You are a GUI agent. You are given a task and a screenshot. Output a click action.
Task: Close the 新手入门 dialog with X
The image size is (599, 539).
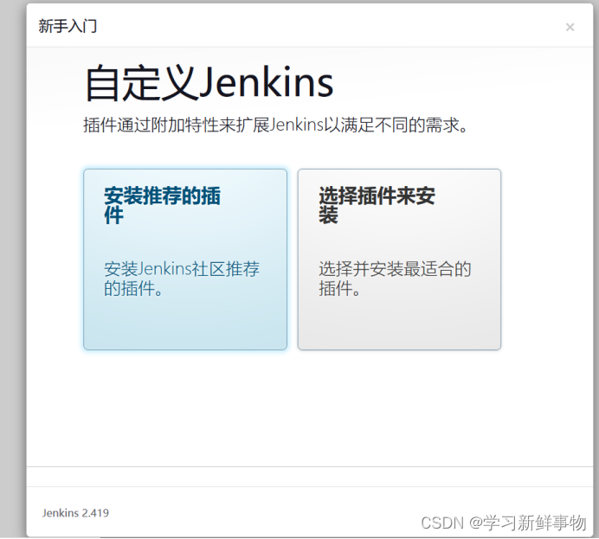(x=570, y=27)
